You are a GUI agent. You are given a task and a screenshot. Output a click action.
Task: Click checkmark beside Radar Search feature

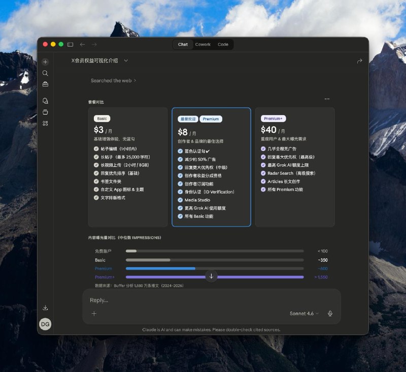[263, 173]
